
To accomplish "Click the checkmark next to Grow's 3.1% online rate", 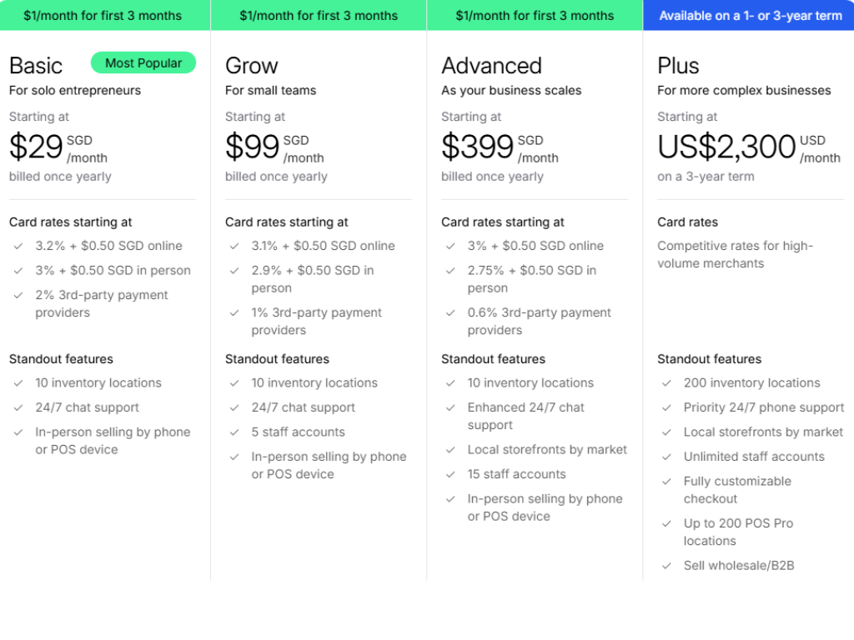I will tap(234, 246).
